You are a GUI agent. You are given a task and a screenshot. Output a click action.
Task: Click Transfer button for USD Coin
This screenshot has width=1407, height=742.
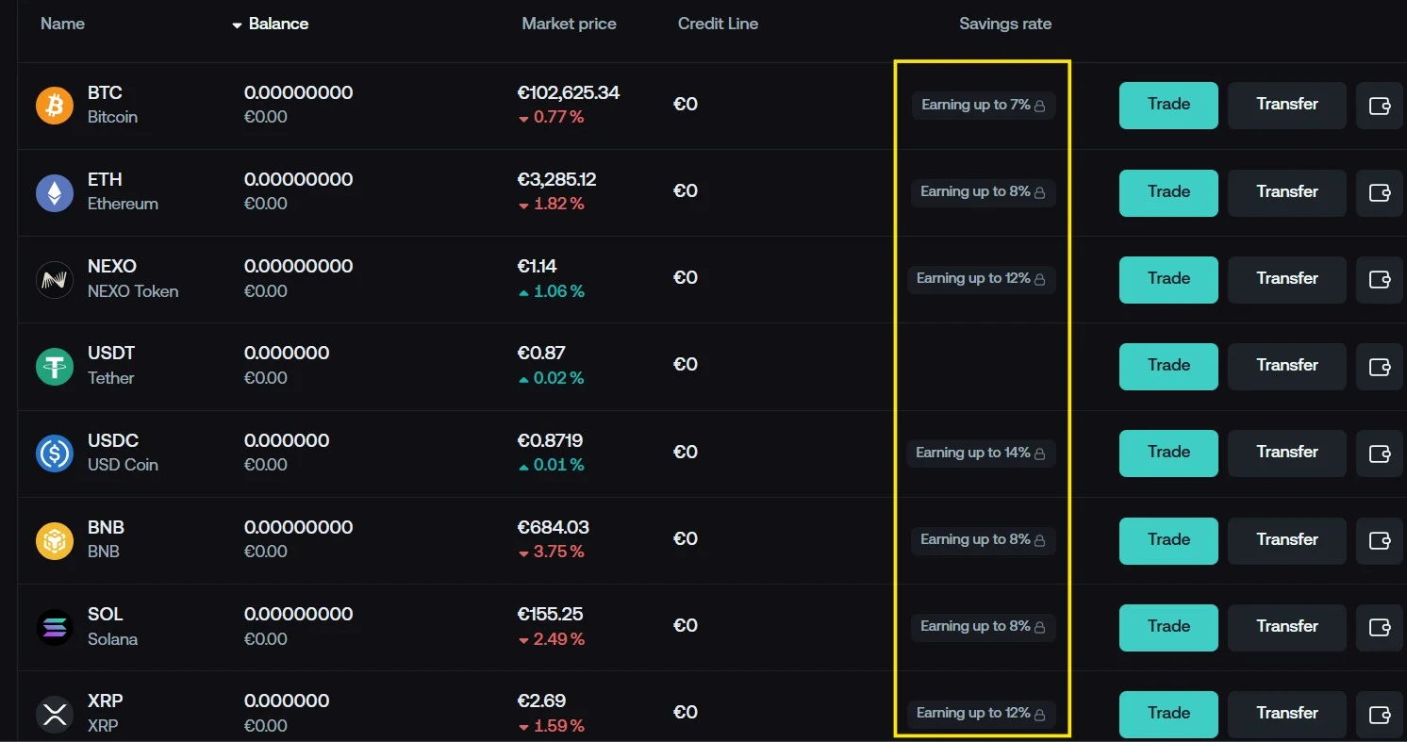click(x=1287, y=453)
